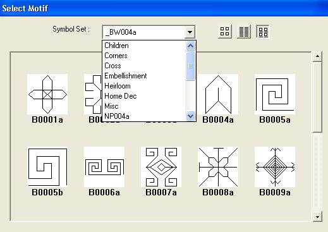Screen dimensions: 328x232
Task: Switch to large icons view button
Action: (x=225, y=32)
